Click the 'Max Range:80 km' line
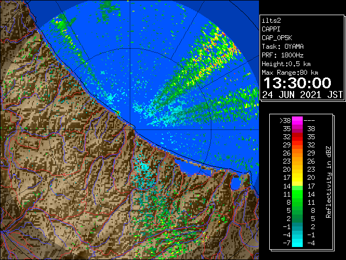Screen dimensions: 346x260 coord(290,73)
